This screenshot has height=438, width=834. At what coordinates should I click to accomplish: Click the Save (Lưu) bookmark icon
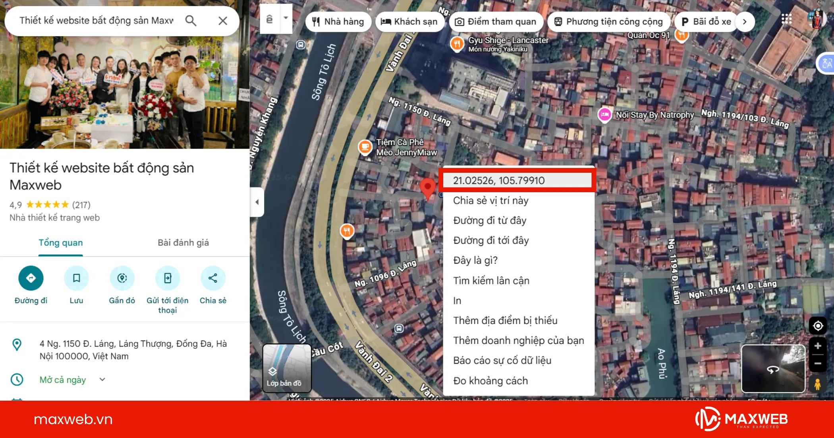click(76, 278)
